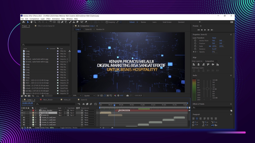The height and width of the screenshot is (143, 255).
Task: Mute audio of Scene_6 wav layer
Action: [24, 122]
